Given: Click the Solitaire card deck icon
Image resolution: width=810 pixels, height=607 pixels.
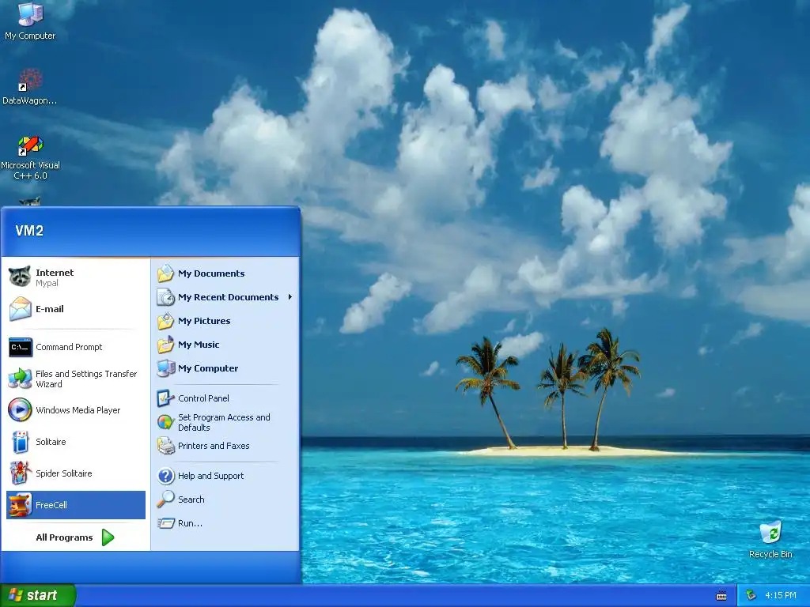Looking at the screenshot, I should (20, 442).
